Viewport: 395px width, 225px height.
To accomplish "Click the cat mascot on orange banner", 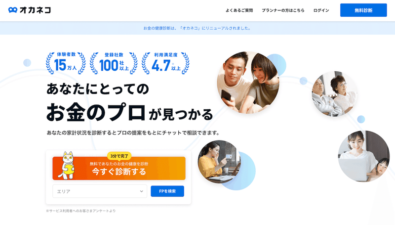I will [x=66, y=166].
